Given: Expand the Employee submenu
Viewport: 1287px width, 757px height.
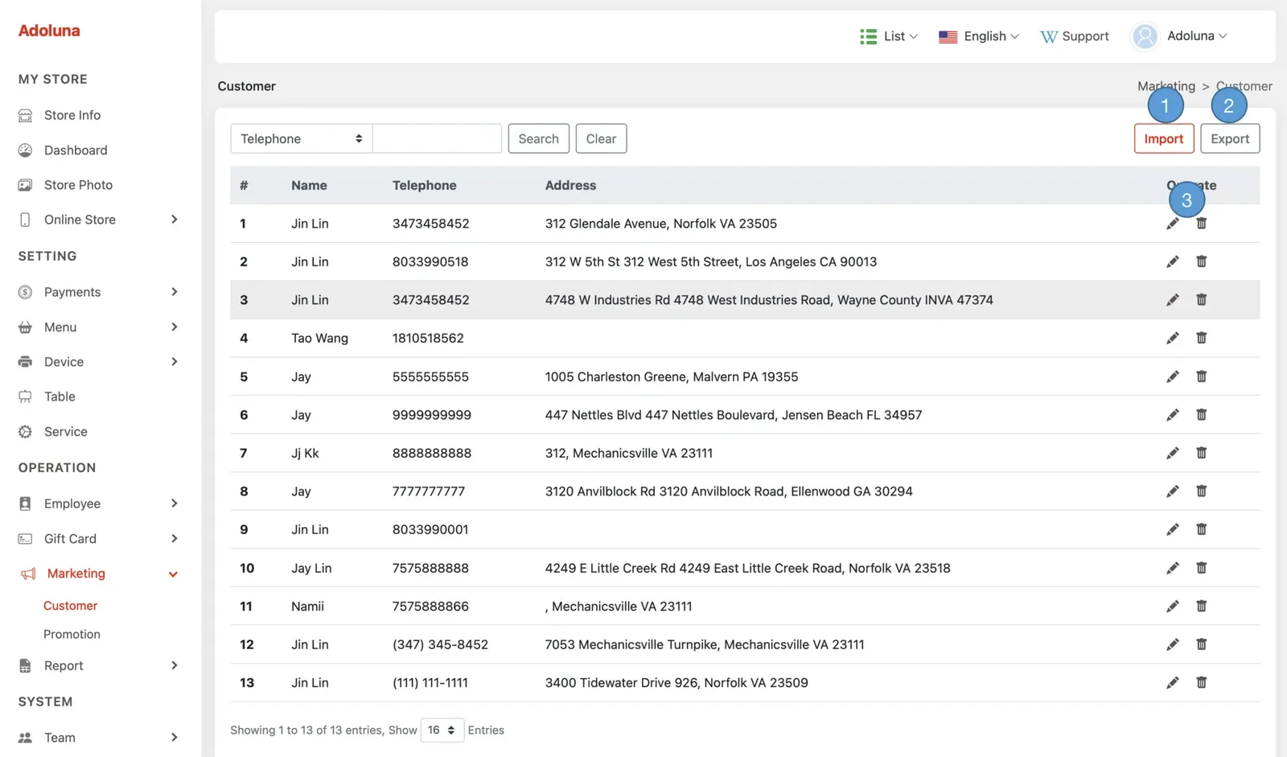Looking at the screenshot, I should (174, 504).
